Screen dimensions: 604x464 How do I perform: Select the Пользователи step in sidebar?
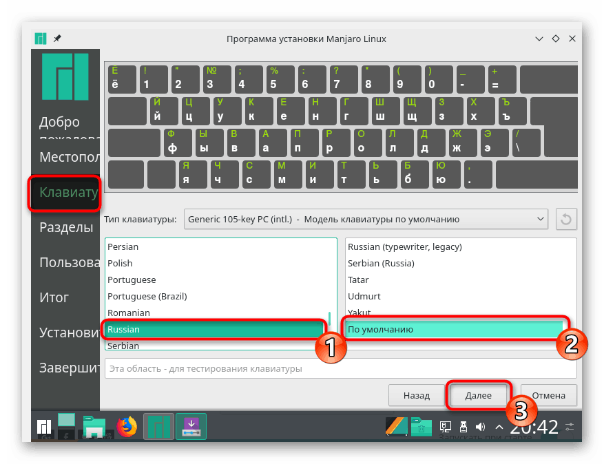[65, 262]
